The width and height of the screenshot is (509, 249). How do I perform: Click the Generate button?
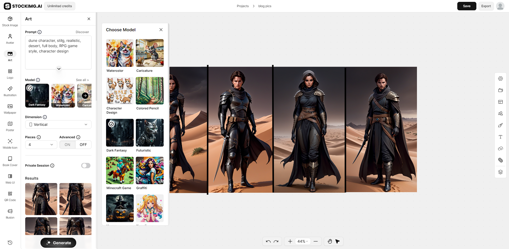[58, 243]
